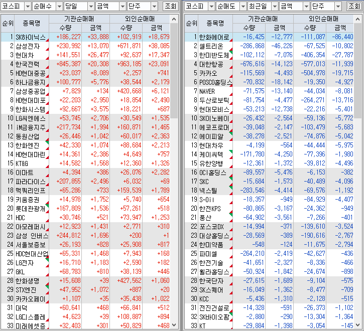Click the right panel scrollbar up arrow
This screenshot has height=331, width=364.
coord(357,19)
